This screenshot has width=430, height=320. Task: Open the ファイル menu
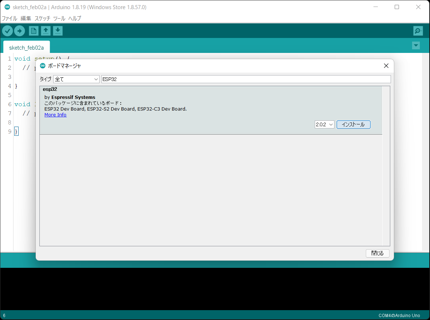tap(9, 18)
